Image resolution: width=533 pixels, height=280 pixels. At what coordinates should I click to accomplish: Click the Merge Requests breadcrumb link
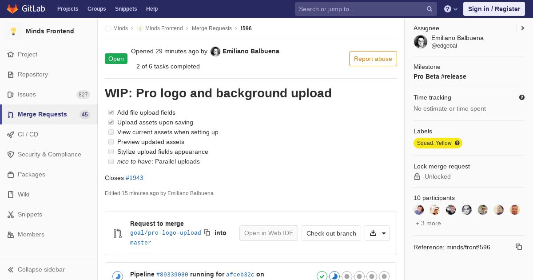point(212,28)
